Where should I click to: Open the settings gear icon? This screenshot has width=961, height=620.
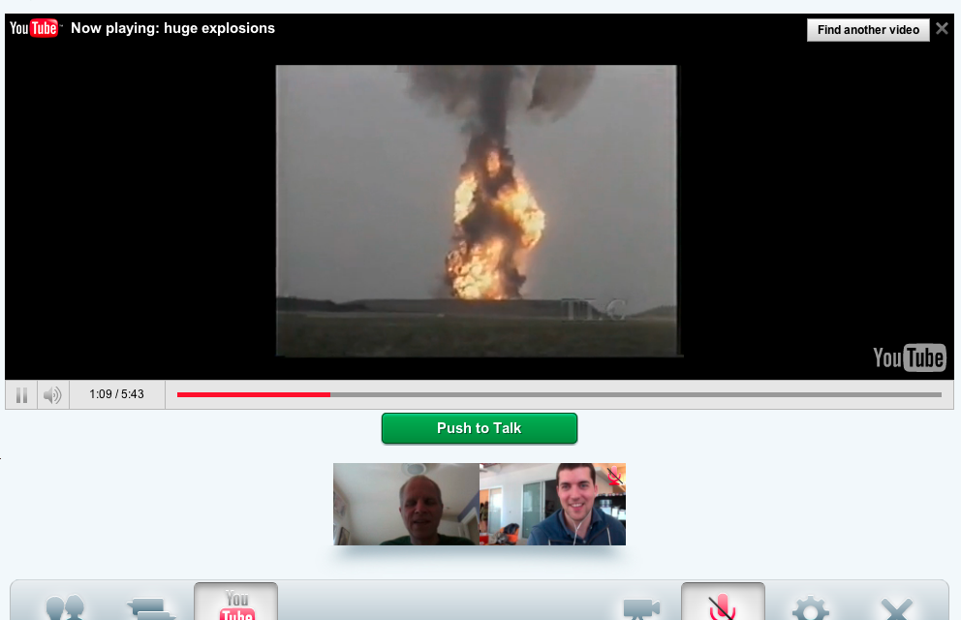[x=810, y=608]
